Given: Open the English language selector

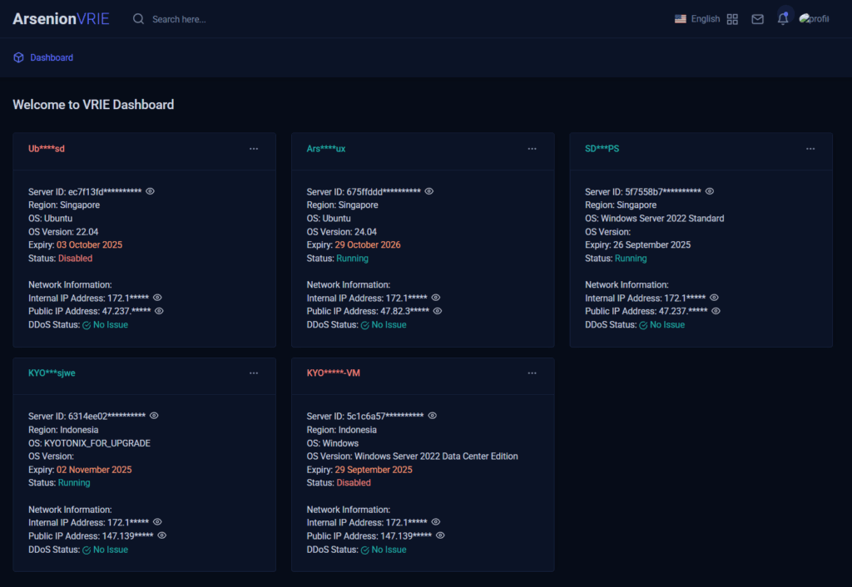Looking at the screenshot, I should [x=705, y=19].
